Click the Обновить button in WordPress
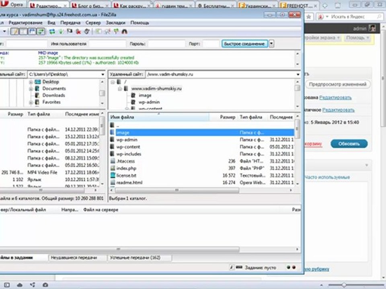Screen dimensions: 386x289 point(349,144)
